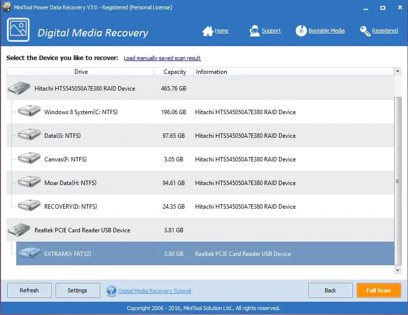
Task: Click the Refresh button
Action: [30, 290]
